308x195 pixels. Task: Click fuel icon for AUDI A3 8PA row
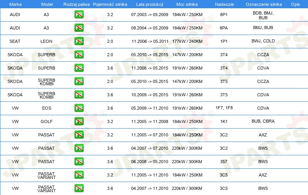79,28
